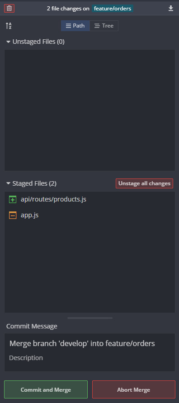The width and height of the screenshot is (179, 403).
Task: Click the Commit and Merge button
Action: 46,389
